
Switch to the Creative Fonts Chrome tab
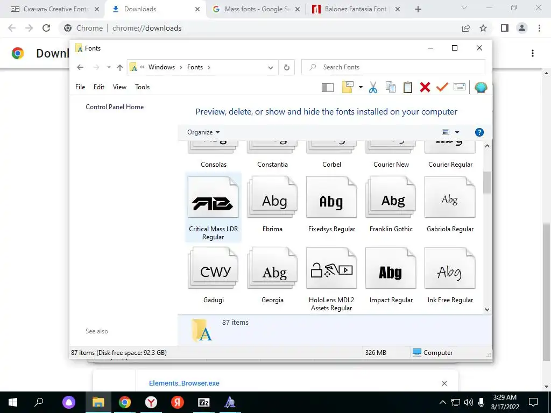pyautogui.click(x=54, y=9)
